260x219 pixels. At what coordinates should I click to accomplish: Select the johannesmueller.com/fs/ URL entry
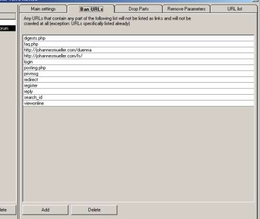point(138,56)
